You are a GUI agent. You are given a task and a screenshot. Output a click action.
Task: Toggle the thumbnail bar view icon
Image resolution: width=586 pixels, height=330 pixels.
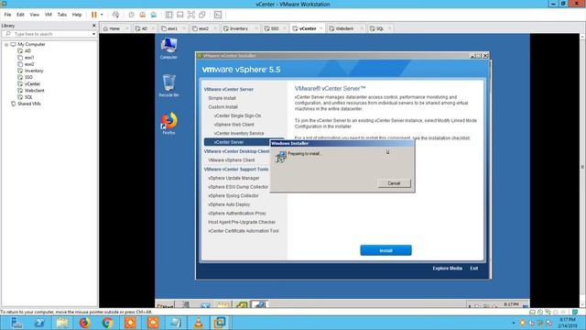coord(180,15)
